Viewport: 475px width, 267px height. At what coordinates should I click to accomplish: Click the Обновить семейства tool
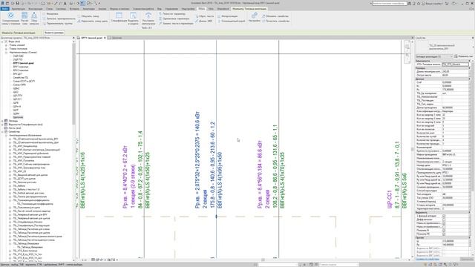tap(275, 16)
